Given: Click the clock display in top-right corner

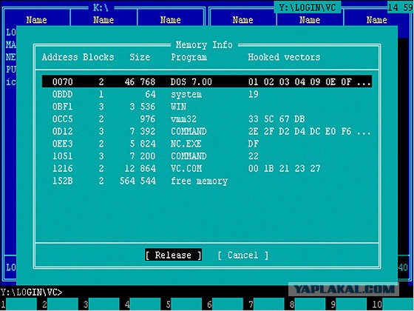Looking at the screenshot, I should [401, 7].
